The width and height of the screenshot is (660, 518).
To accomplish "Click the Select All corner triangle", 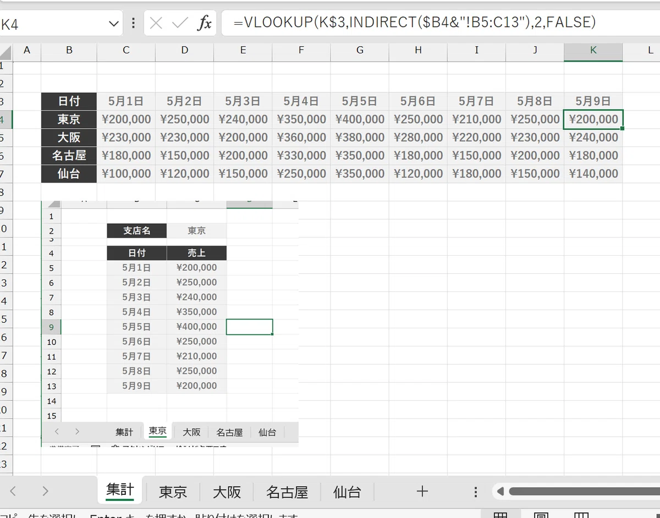I will coord(5,53).
